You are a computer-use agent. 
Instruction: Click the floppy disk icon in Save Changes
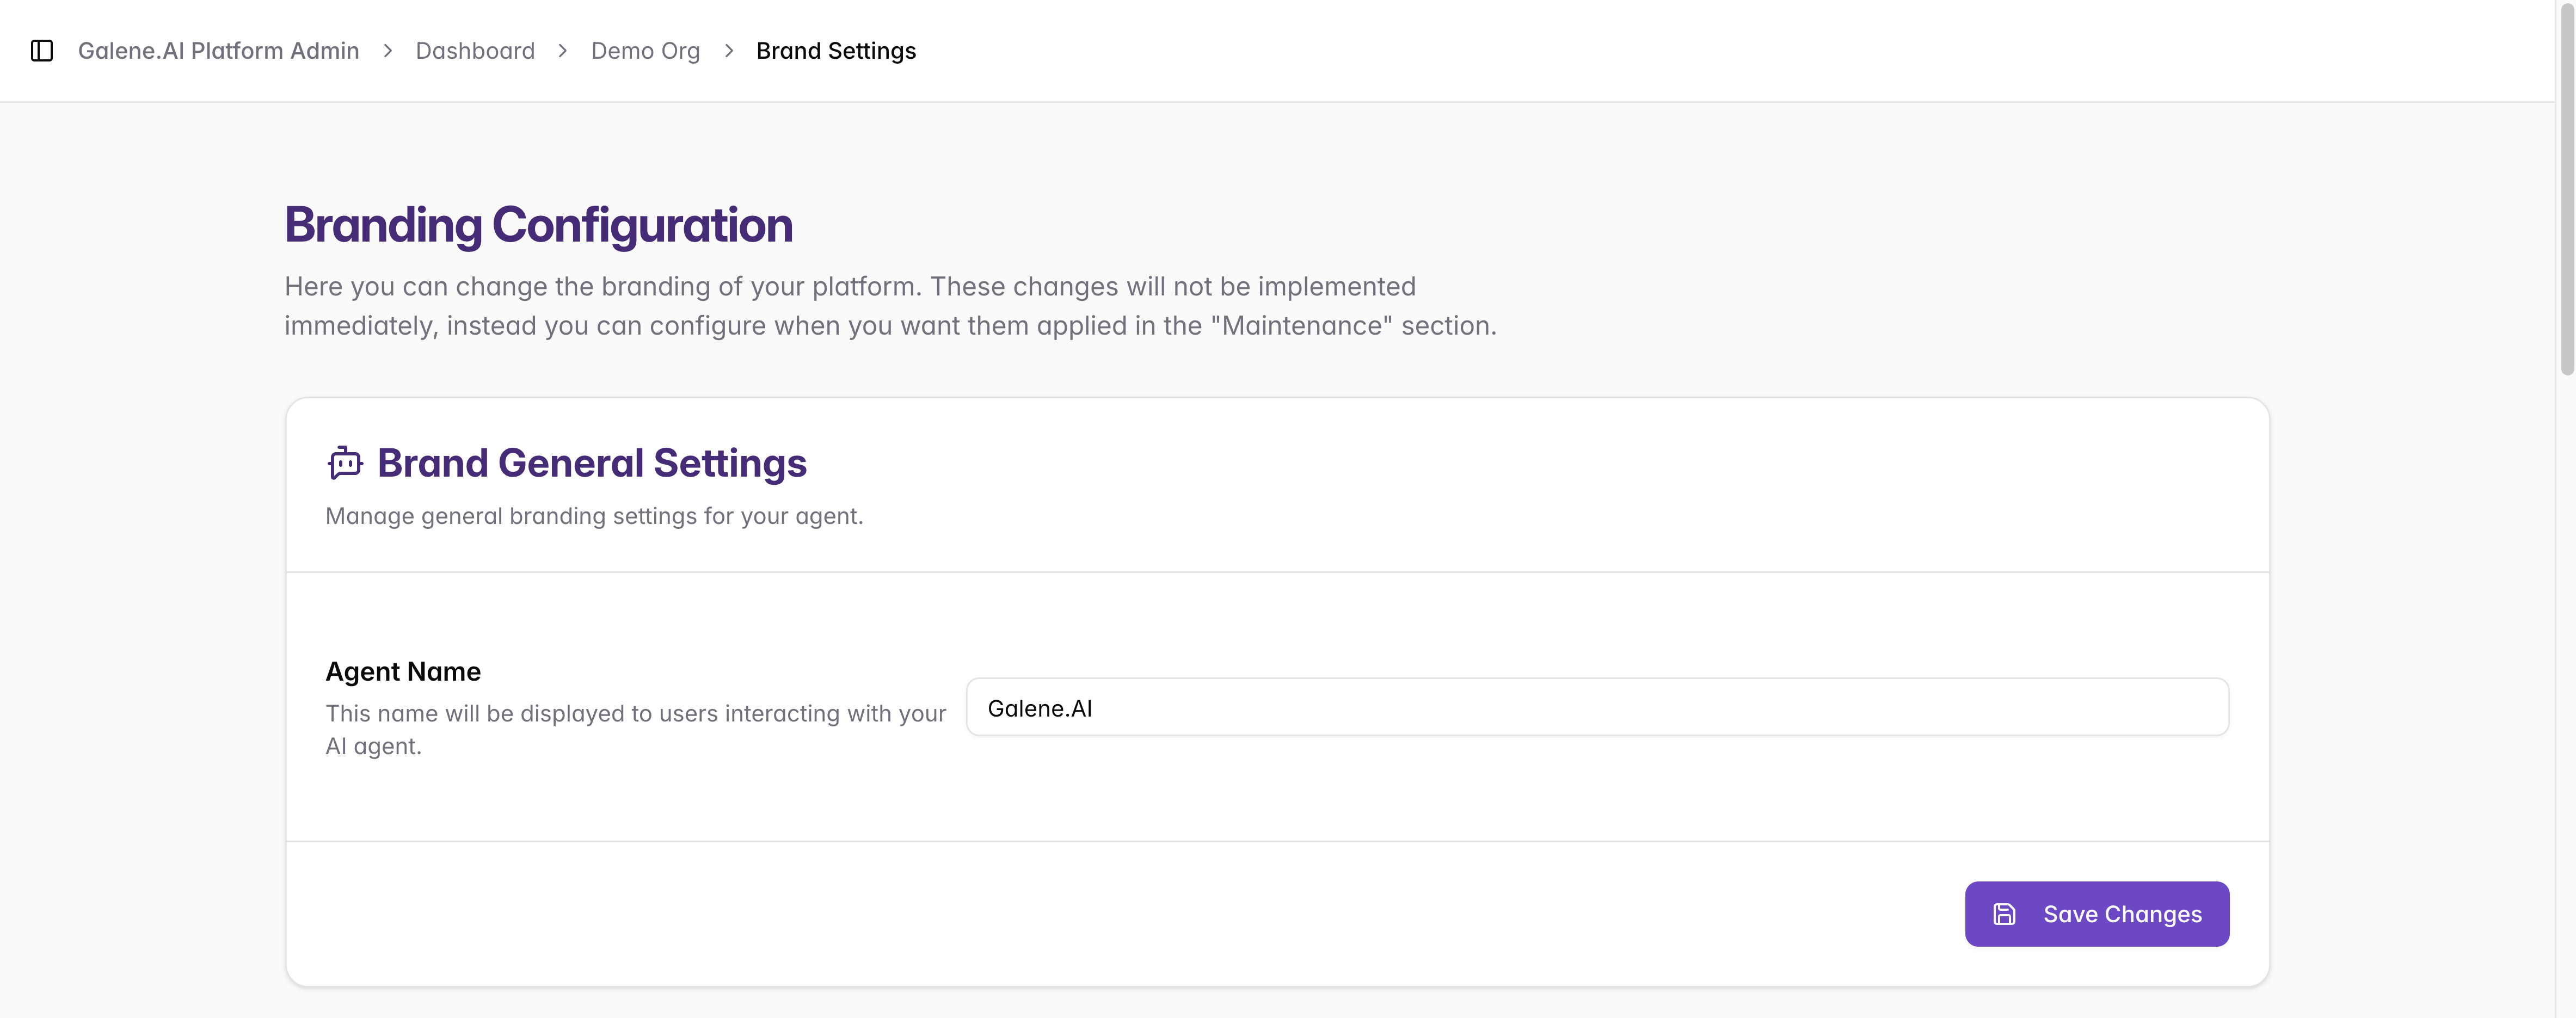[2004, 914]
